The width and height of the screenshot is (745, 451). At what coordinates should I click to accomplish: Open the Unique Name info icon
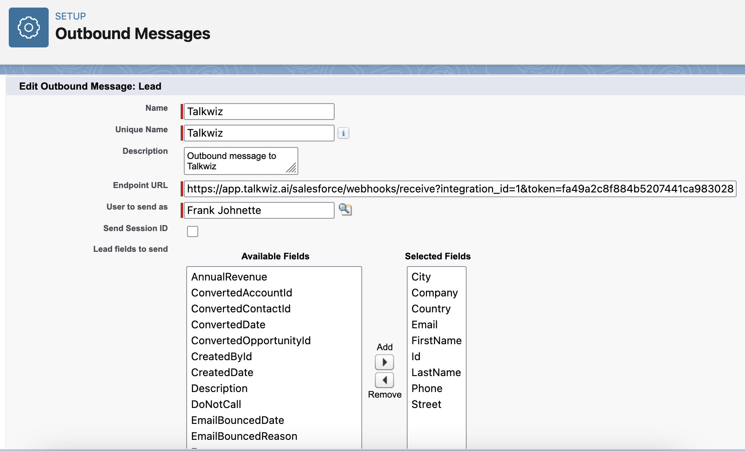pos(343,133)
